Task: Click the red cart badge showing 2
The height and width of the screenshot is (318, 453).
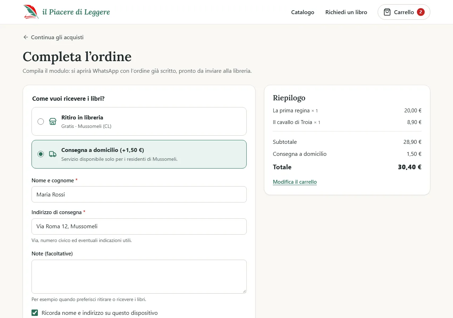Action: pyautogui.click(x=420, y=12)
